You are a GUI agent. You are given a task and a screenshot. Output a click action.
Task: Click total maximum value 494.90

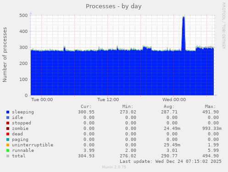211,156
